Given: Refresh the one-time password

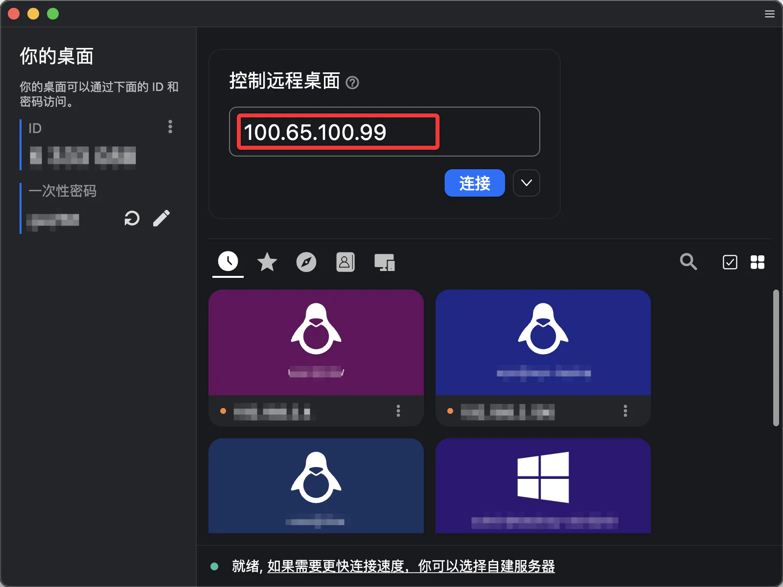Looking at the screenshot, I should 132,218.
